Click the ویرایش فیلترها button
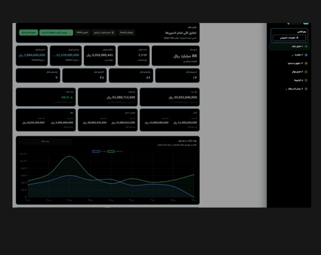This screenshot has height=255, width=321. tap(126, 32)
